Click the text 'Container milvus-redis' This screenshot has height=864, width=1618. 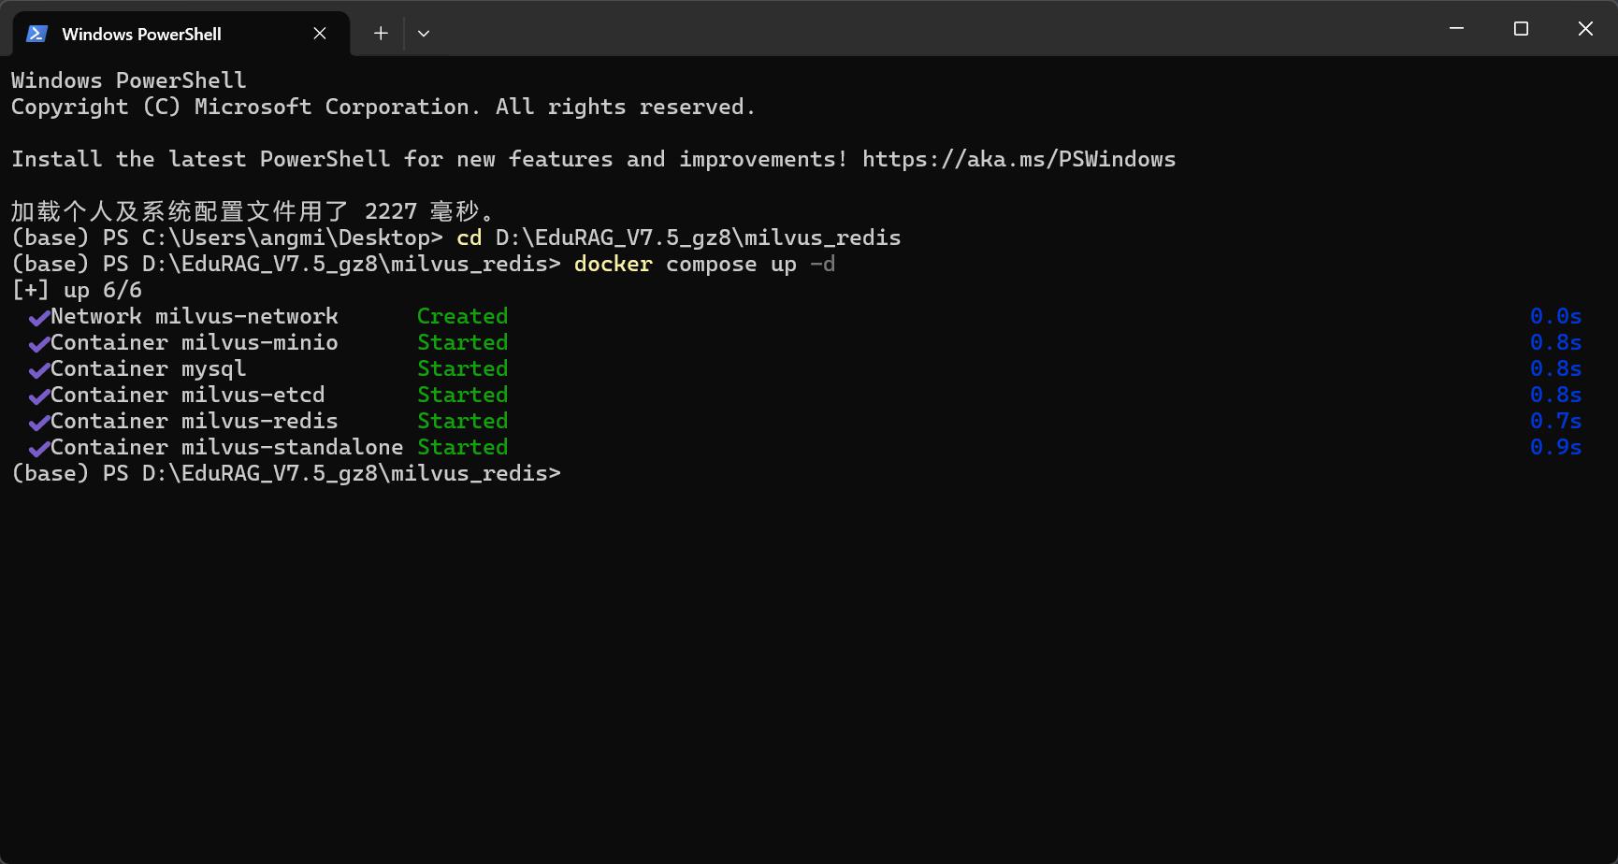tap(195, 421)
